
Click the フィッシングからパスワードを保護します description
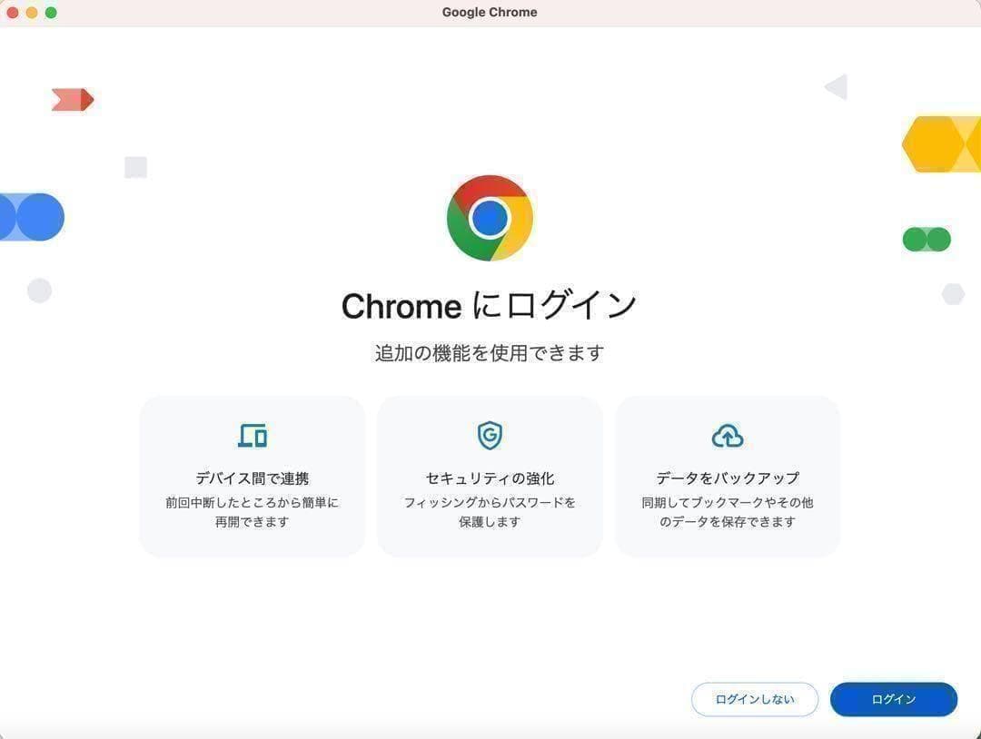pyautogui.click(x=490, y=512)
